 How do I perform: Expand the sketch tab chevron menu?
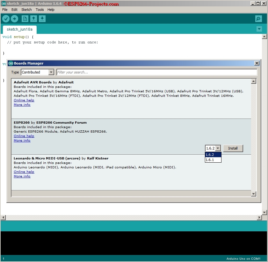click(259, 29)
